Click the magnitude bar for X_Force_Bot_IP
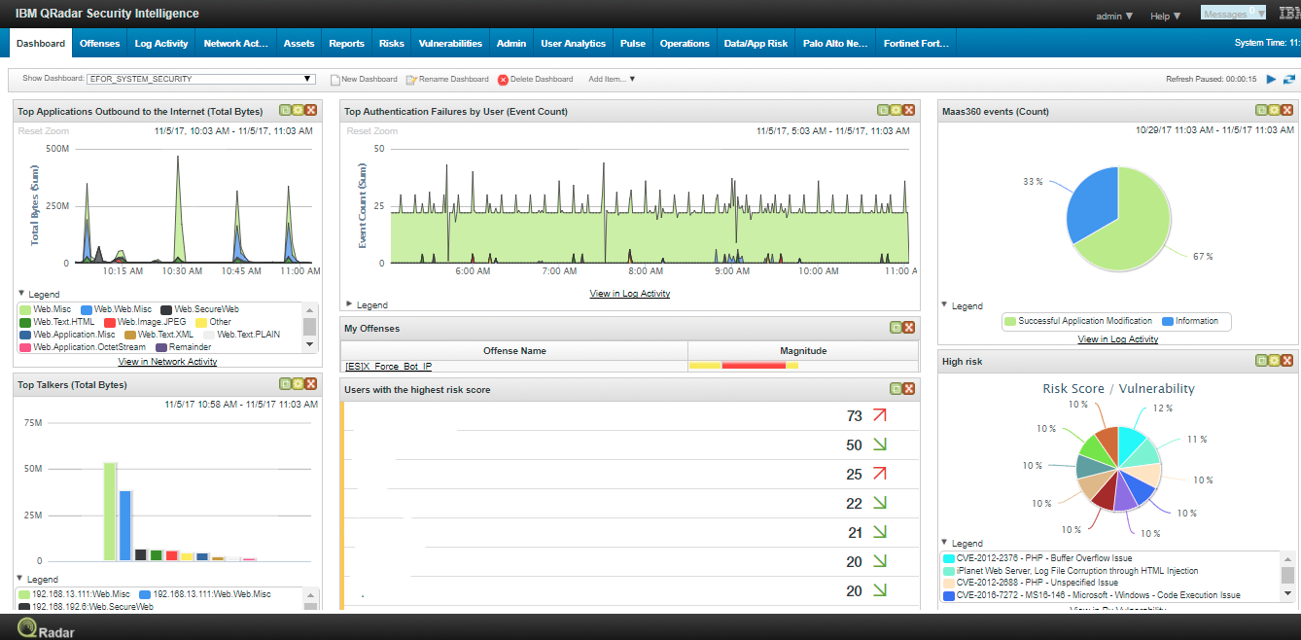1301x640 pixels. [x=744, y=366]
